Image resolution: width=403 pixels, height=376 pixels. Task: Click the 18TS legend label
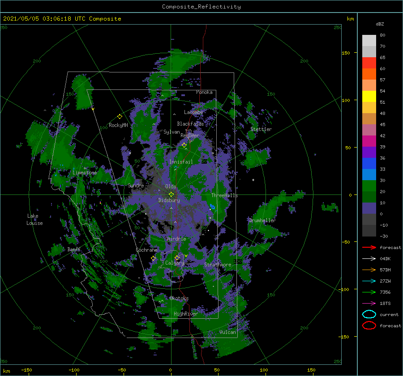(385, 304)
